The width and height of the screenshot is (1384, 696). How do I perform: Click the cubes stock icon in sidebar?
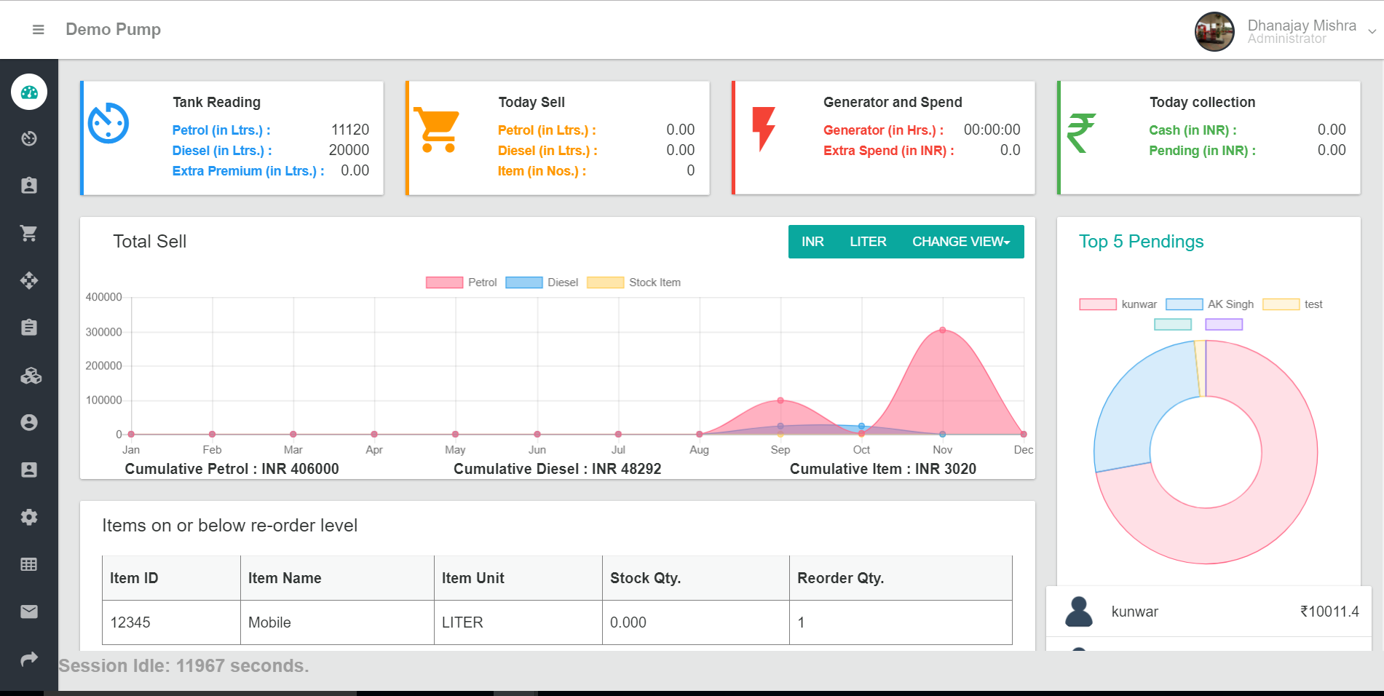[30, 376]
